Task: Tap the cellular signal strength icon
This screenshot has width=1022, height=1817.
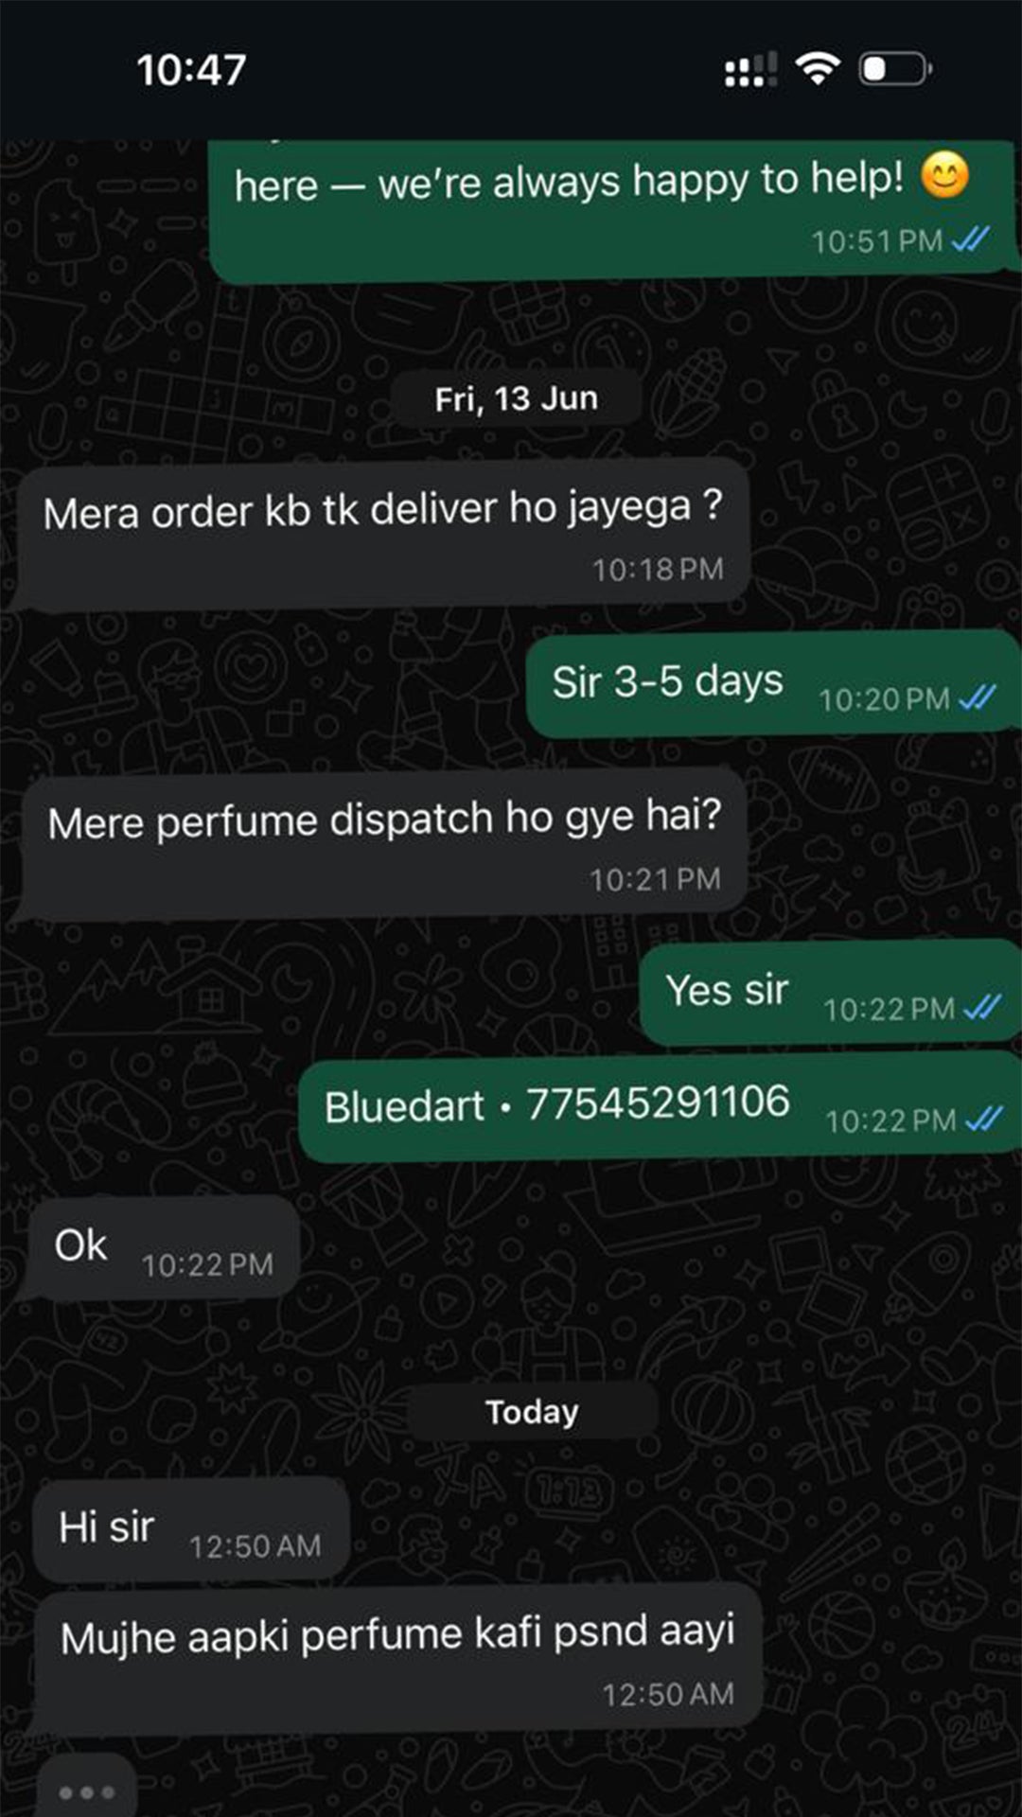Action: 750,69
